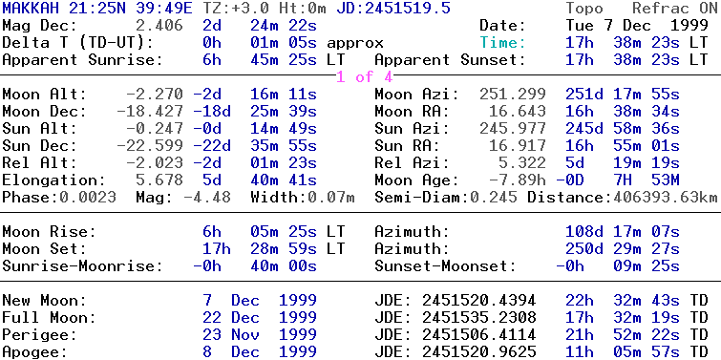721x360 pixels.
Task: Select Moon Azi value 251.299
Action: [513, 95]
